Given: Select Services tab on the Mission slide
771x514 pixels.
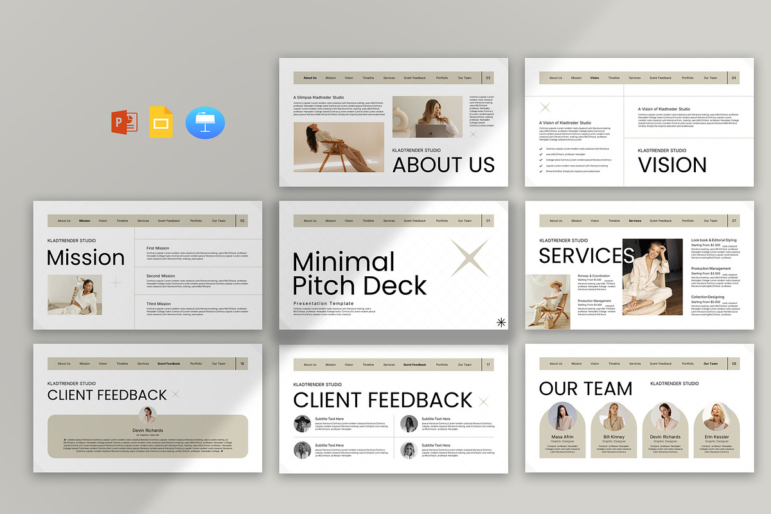Looking at the screenshot, I should [143, 221].
